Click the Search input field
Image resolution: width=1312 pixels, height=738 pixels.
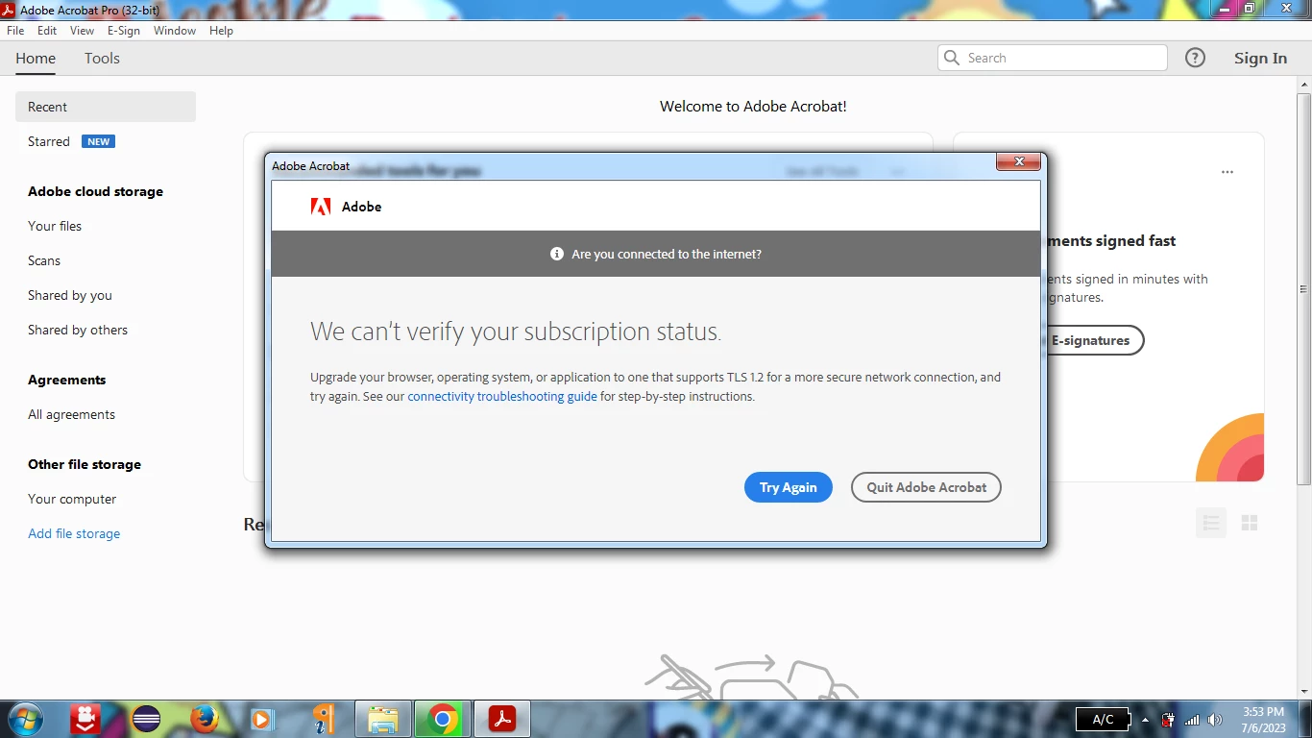pyautogui.click(x=1053, y=58)
